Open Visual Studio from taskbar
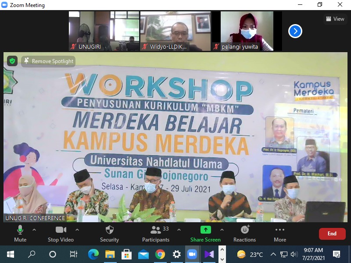The width and height of the screenshot is (351, 263). [209, 254]
